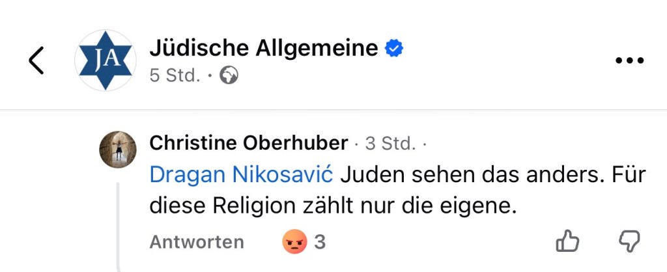Reply using the Antworten button
This screenshot has height=272, width=667.
[197, 242]
